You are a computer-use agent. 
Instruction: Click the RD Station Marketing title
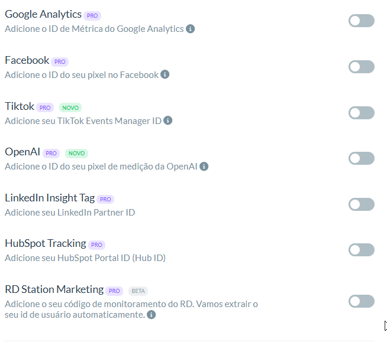tap(54, 289)
